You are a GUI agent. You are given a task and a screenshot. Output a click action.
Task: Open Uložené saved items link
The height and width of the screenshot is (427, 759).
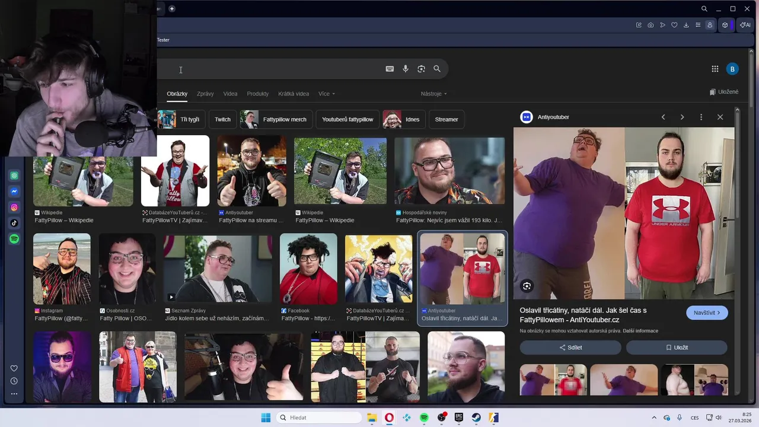(x=724, y=92)
